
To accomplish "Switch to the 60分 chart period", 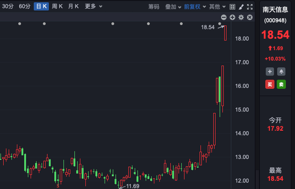I will 25,6.
